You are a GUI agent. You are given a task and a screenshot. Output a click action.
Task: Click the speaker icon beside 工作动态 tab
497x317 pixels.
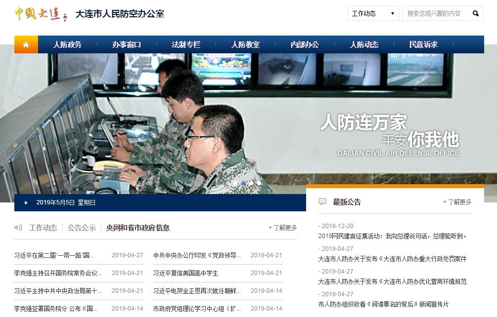click(x=19, y=228)
